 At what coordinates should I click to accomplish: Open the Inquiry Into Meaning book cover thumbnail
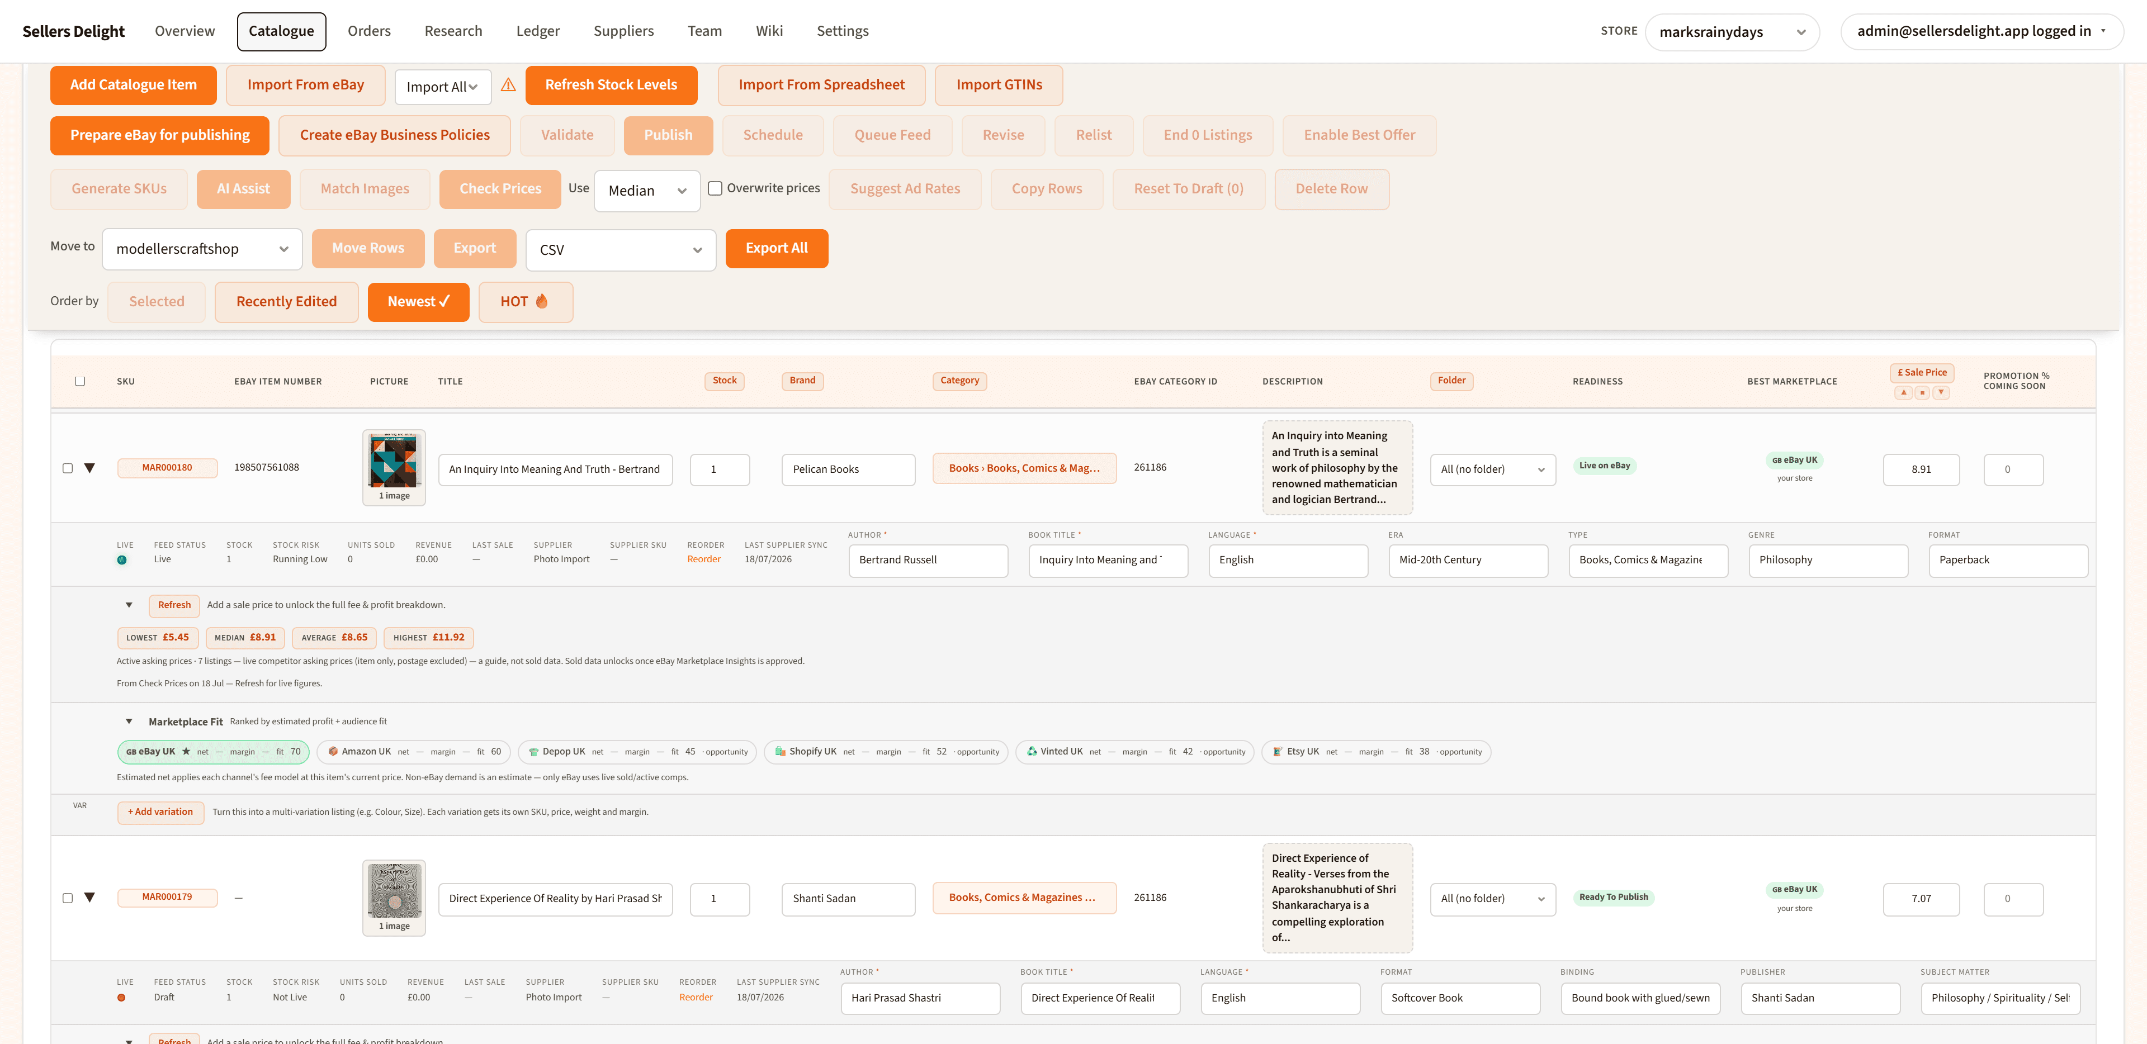[394, 461]
